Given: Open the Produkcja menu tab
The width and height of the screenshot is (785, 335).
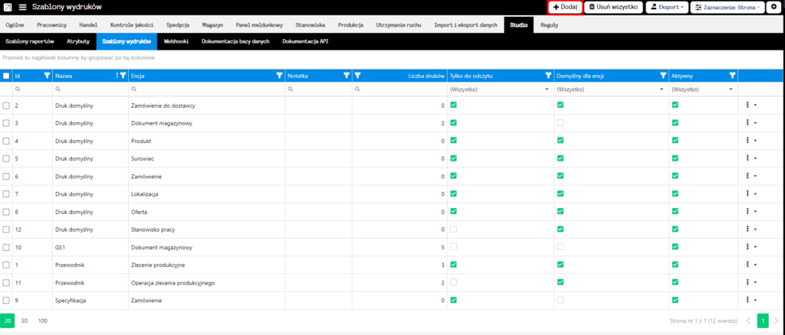Looking at the screenshot, I should [350, 25].
